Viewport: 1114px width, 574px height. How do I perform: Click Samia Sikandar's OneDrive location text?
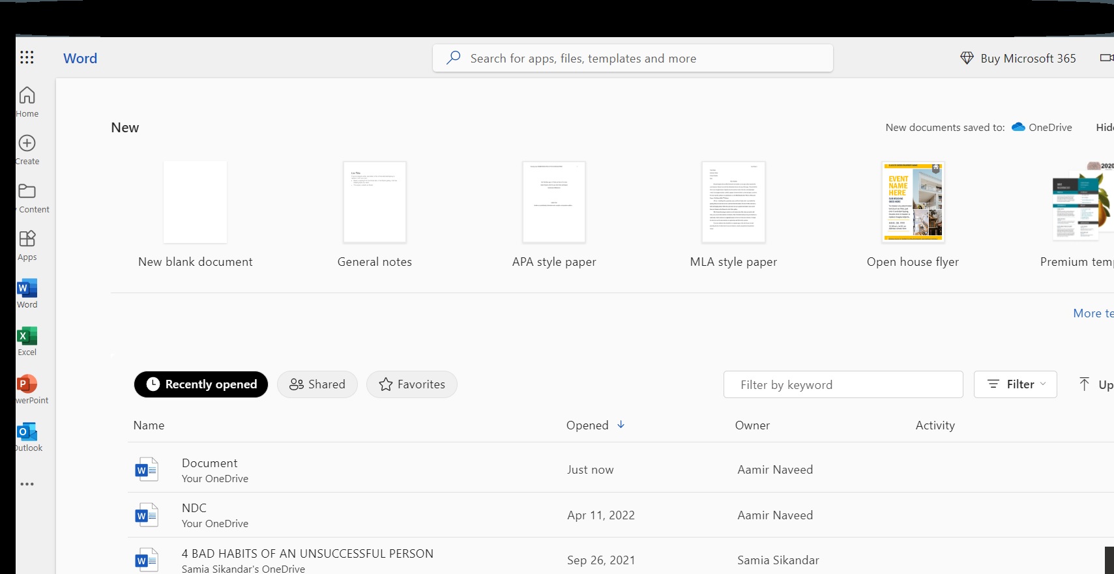coord(243,569)
